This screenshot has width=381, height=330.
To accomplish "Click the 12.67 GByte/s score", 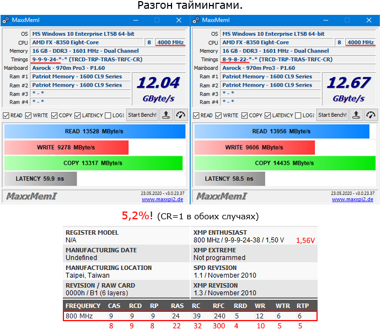I will point(349,89).
